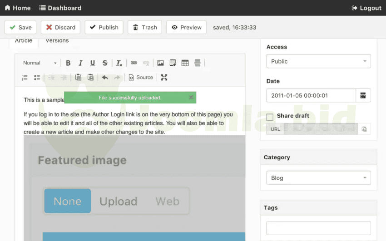Insert a table in the editor
This screenshot has height=241, width=386.
click(x=185, y=63)
